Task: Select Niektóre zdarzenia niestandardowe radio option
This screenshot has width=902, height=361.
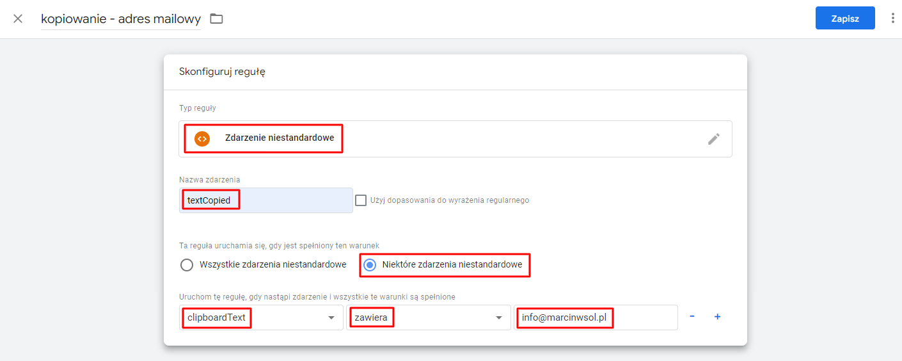Action: [x=370, y=264]
